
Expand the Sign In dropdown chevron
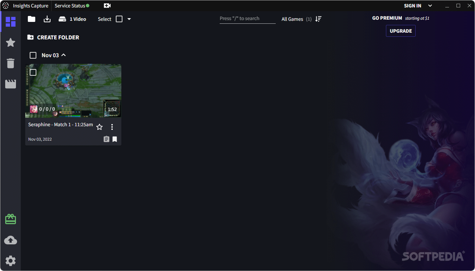(x=430, y=6)
